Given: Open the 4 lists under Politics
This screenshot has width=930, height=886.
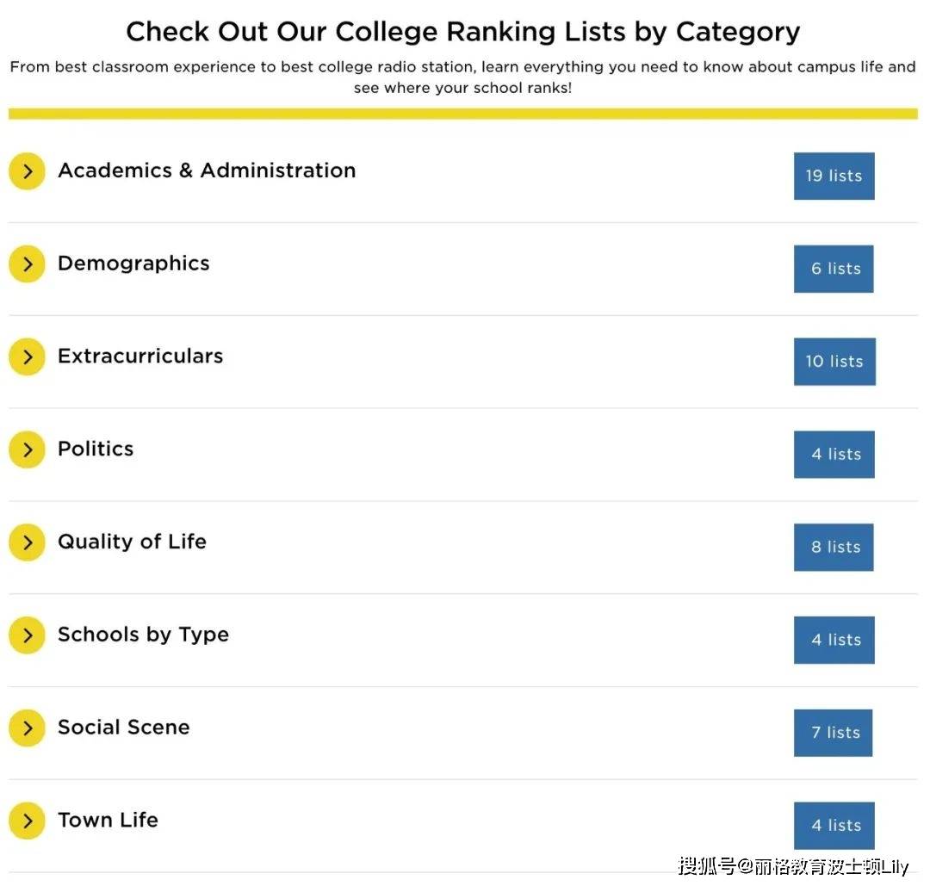Looking at the screenshot, I should [834, 455].
